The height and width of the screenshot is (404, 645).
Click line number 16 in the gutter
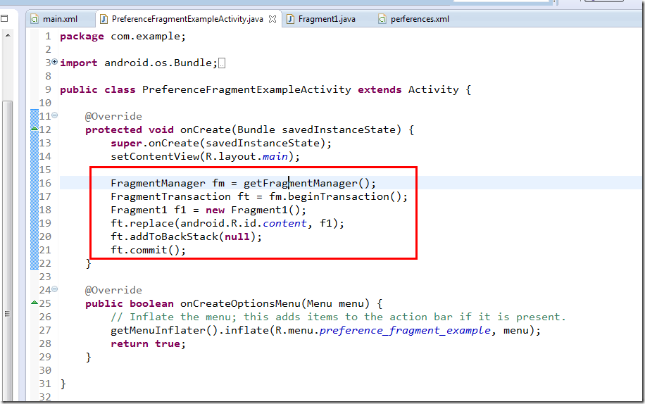point(45,183)
